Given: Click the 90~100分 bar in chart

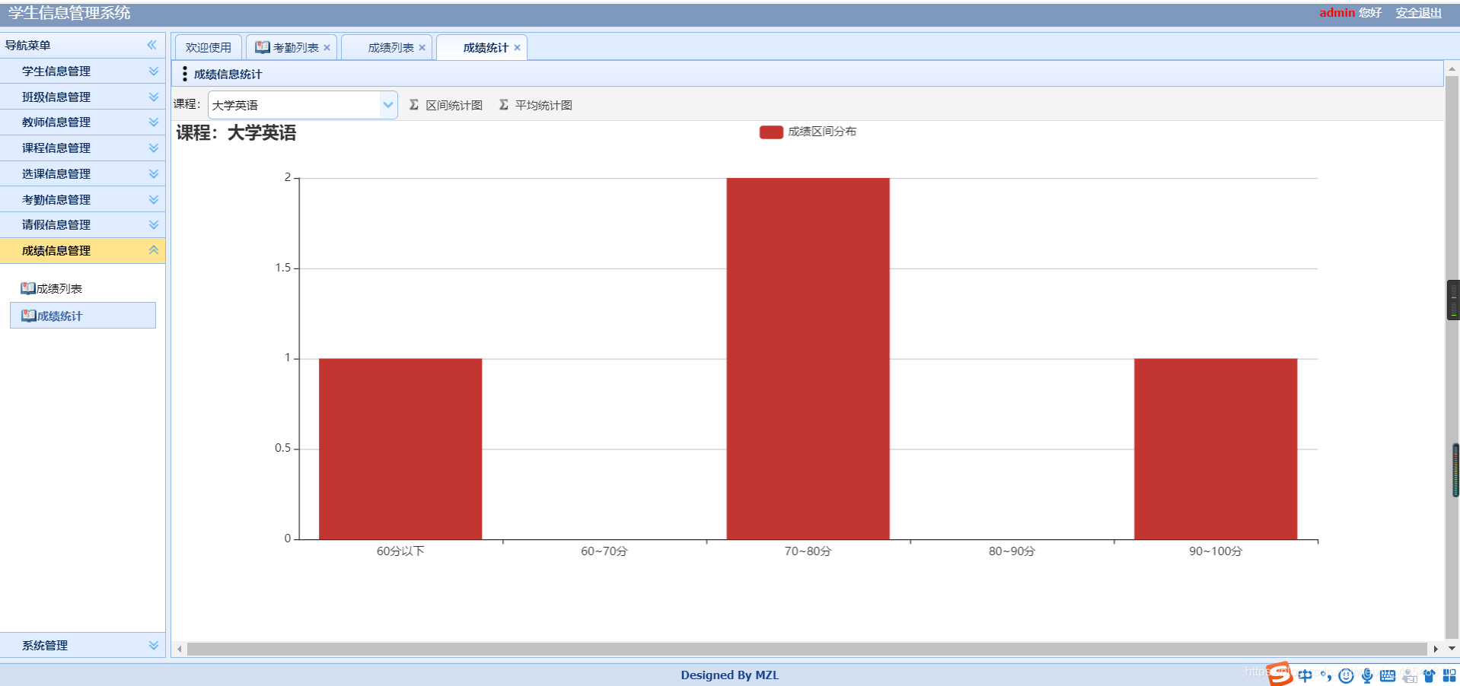Looking at the screenshot, I should [1216, 449].
